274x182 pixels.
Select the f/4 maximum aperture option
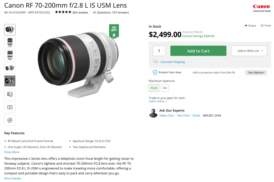point(165,88)
